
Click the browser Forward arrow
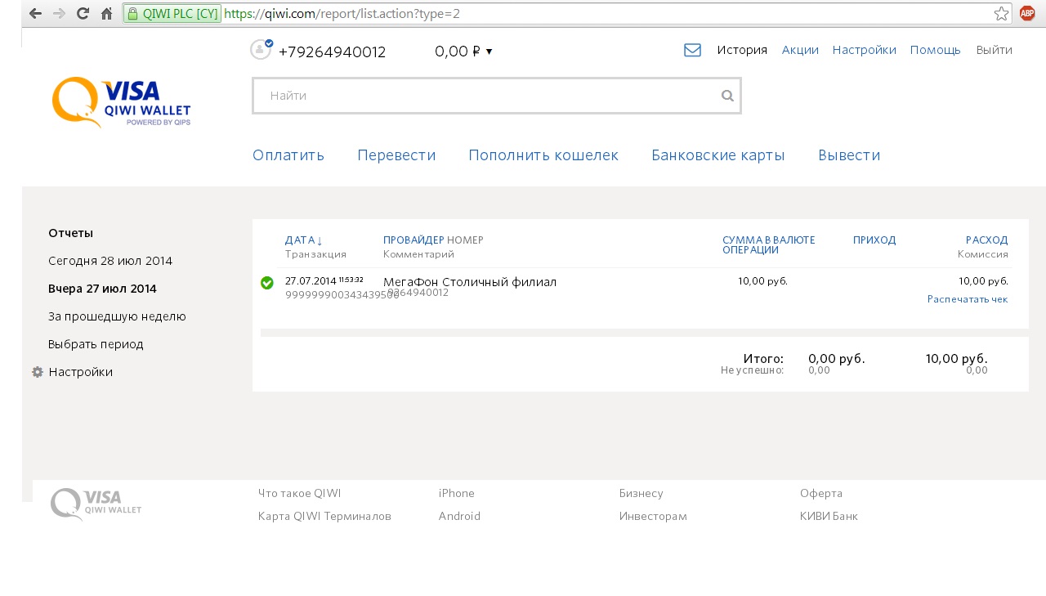(59, 14)
